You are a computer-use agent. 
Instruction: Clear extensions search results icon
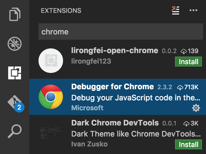point(175,10)
